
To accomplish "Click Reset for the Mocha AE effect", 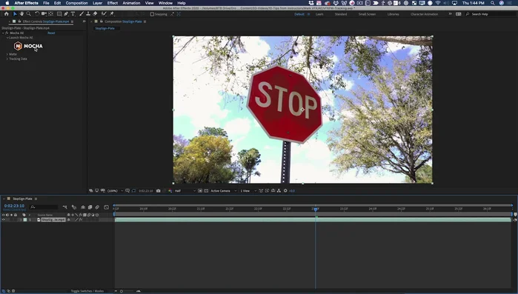I will coord(51,33).
